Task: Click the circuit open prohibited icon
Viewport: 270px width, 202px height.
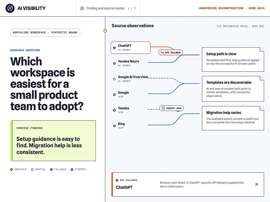Action: (x=163, y=108)
